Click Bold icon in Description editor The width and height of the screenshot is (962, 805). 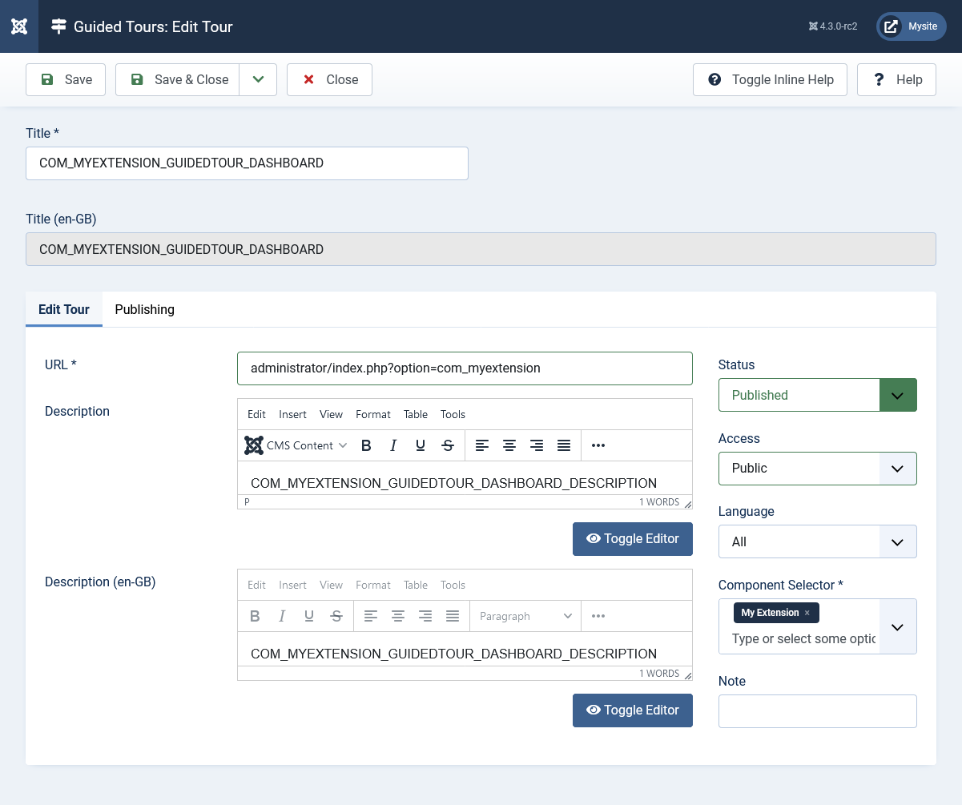(x=366, y=445)
